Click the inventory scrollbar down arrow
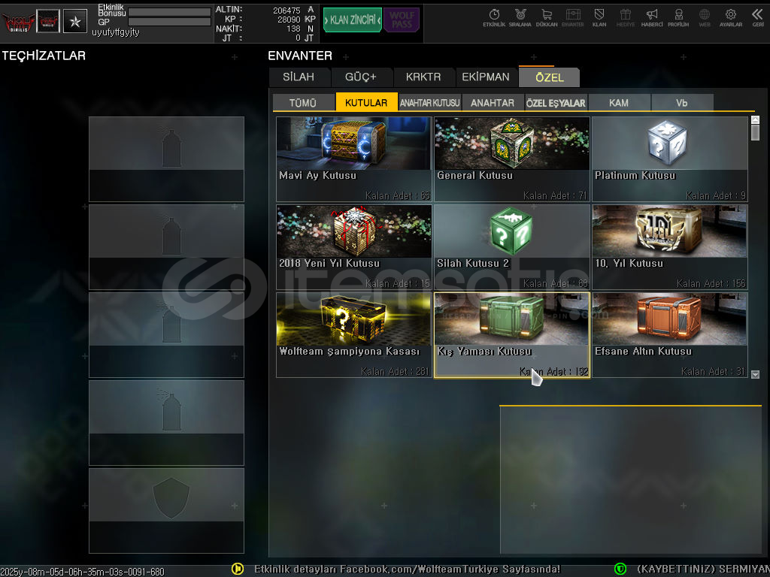 click(755, 374)
